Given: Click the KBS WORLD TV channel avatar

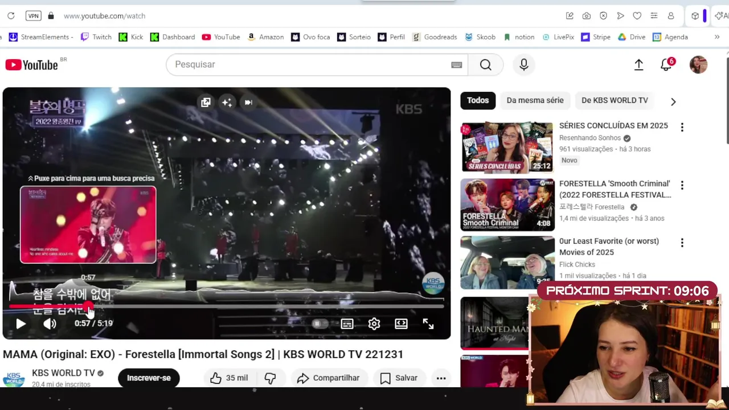Looking at the screenshot, I should 14,379.
